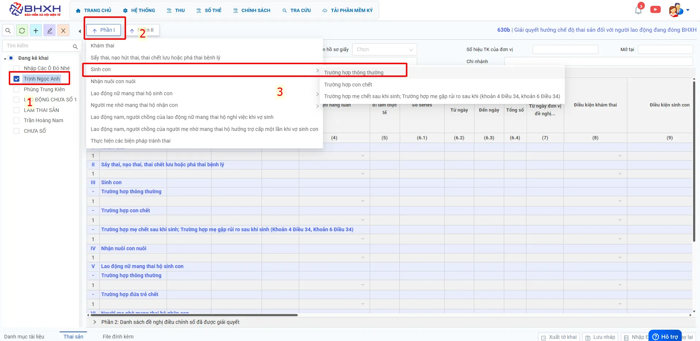
Task: Click the purple edit pencil icon
Action: (50, 31)
